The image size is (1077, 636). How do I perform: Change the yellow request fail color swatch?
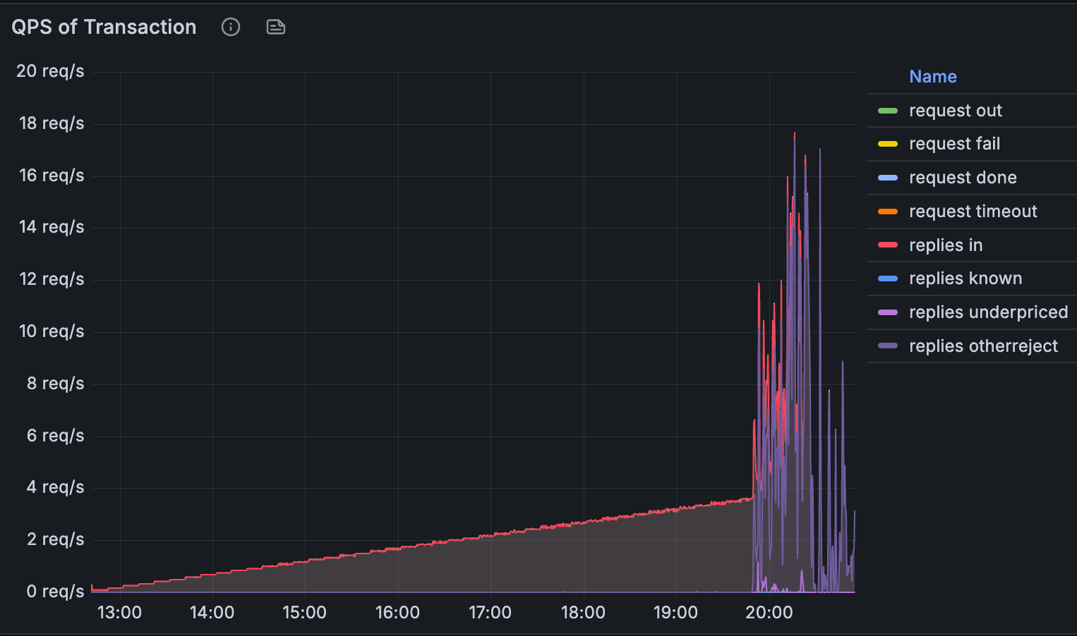coord(887,144)
